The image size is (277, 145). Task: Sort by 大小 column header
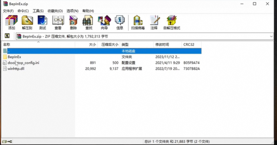tap(86, 44)
